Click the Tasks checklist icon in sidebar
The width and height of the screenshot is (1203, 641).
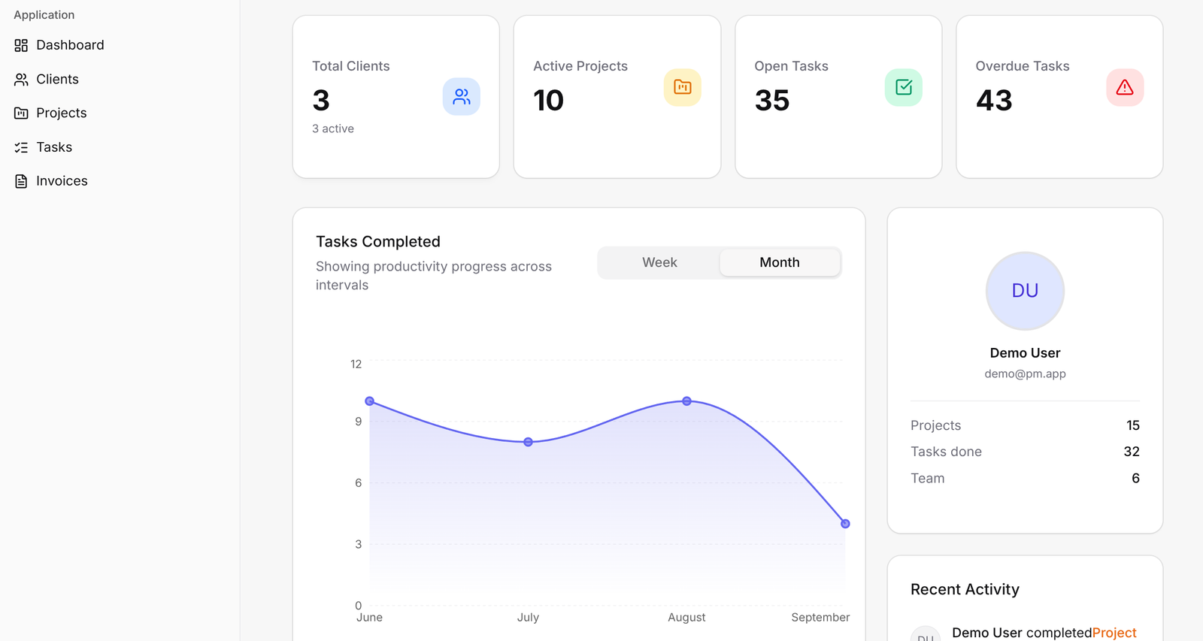click(x=21, y=147)
